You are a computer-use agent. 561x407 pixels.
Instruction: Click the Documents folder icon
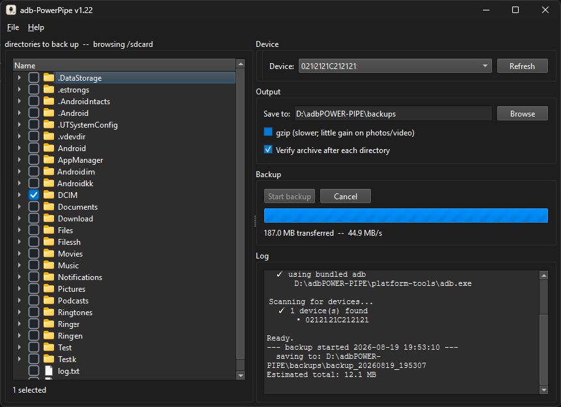click(49, 206)
